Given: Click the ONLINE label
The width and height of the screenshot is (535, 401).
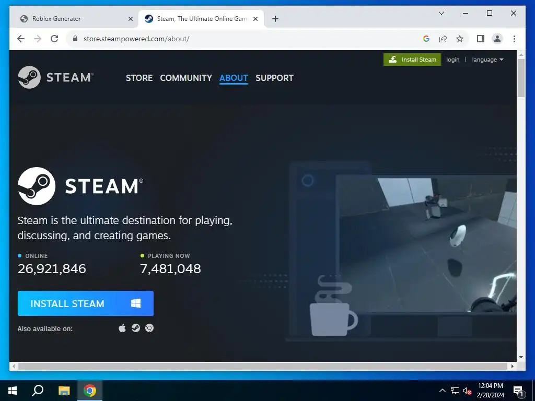Looking at the screenshot, I should tap(37, 256).
